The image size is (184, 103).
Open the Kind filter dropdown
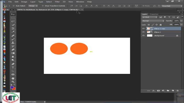[149, 17]
